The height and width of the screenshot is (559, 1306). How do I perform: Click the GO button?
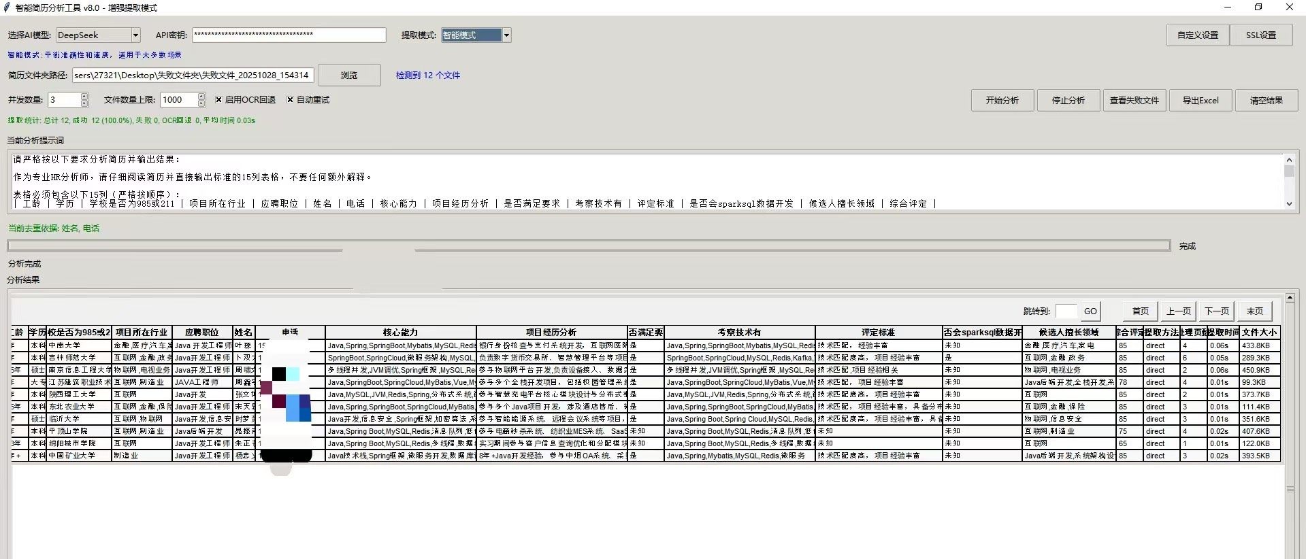point(1090,311)
